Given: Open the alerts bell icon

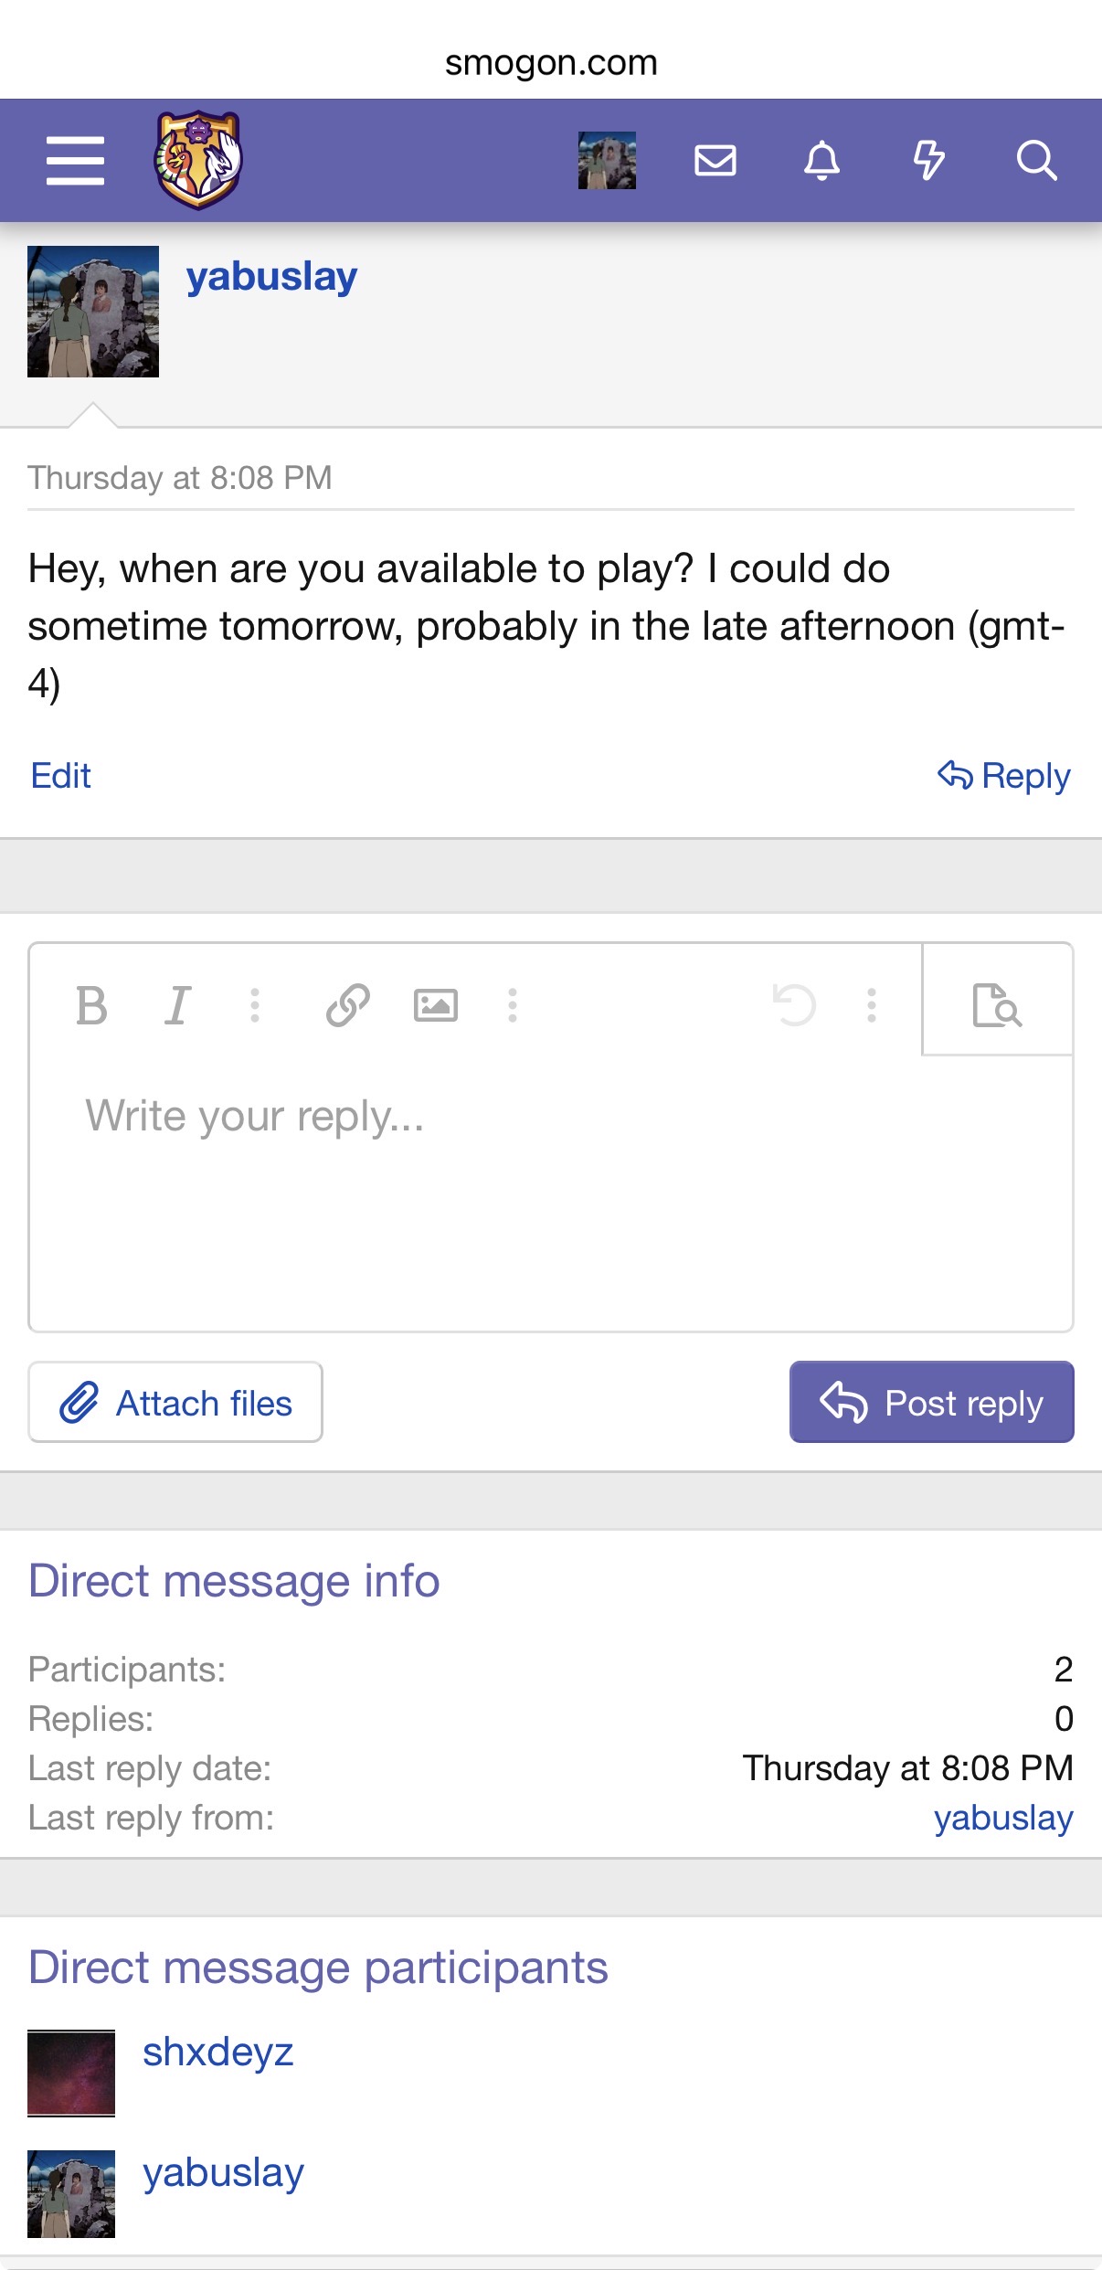Looking at the screenshot, I should (821, 161).
